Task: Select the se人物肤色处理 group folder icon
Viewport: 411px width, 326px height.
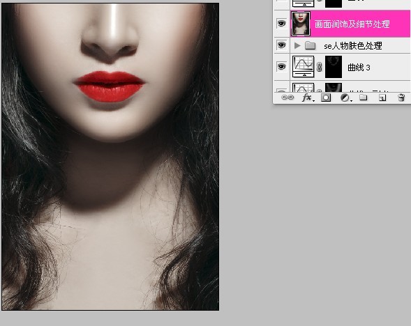Action: coord(310,46)
